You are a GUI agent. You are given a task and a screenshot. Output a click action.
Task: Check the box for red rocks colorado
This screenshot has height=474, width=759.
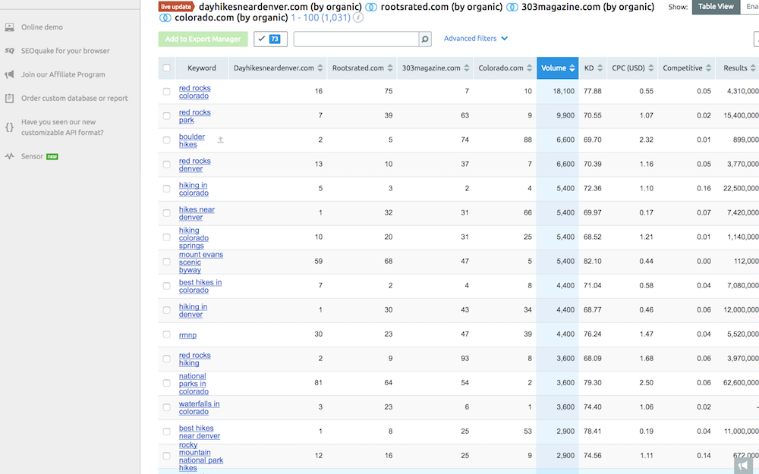(166, 92)
